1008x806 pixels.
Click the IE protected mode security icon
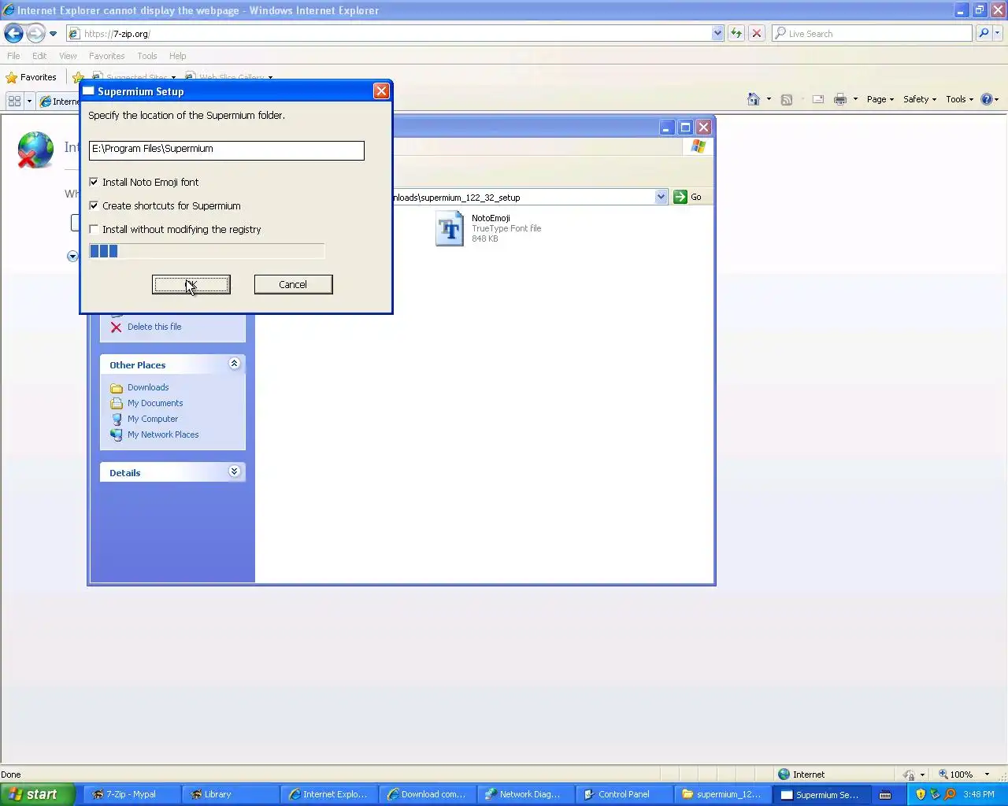[x=909, y=775]
